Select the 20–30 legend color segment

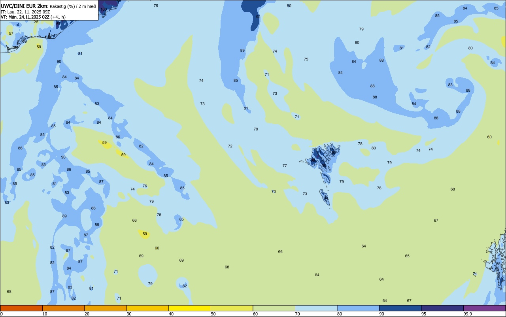click(x=106, y=308)
